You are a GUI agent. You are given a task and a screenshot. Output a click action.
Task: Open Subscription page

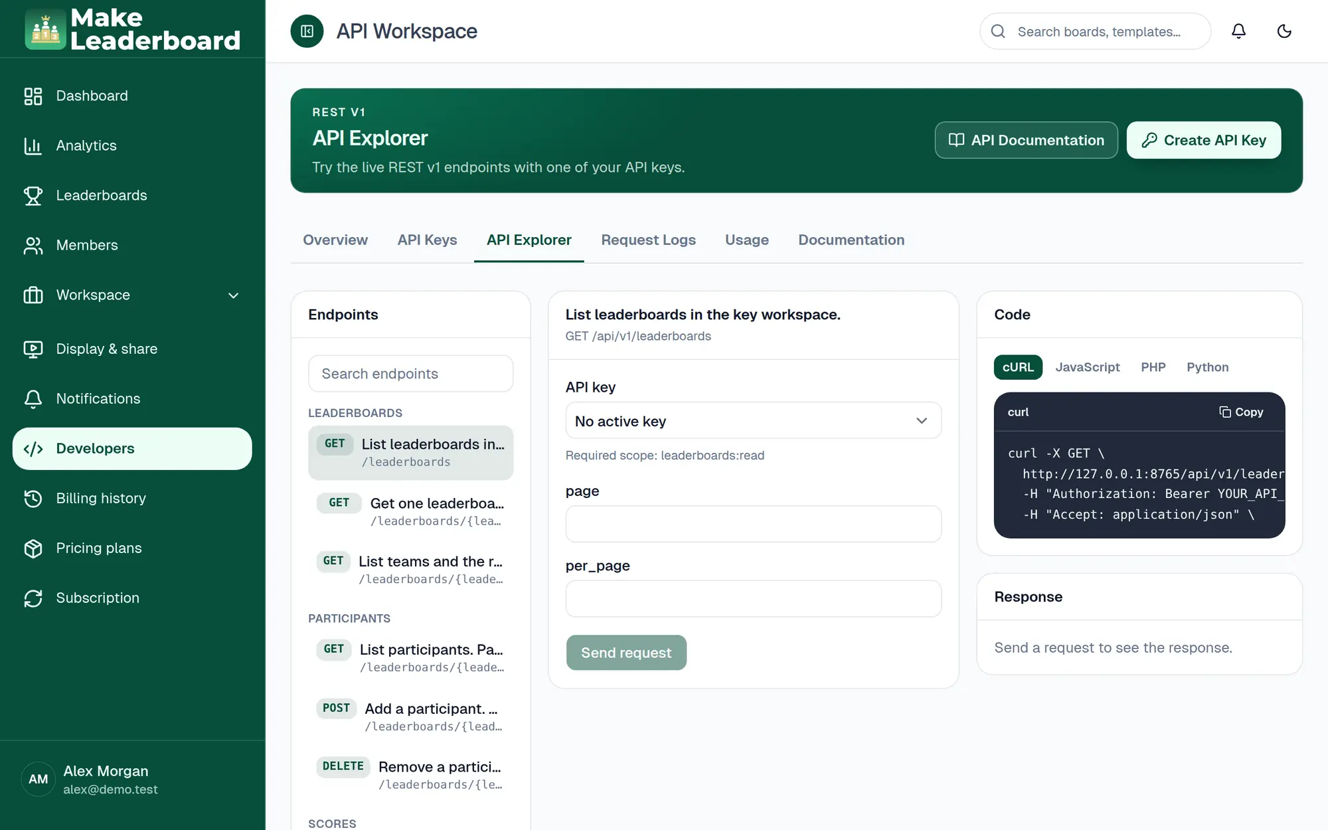point(132,598)
